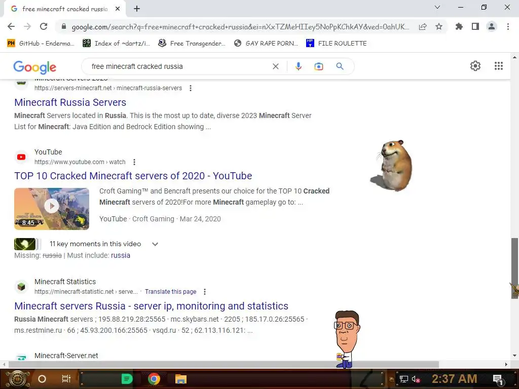Open GitHub - Enderma... bookmark
The width and height of the screenshot is (519, 389).
pyautogui.click(x=41, y=44)
